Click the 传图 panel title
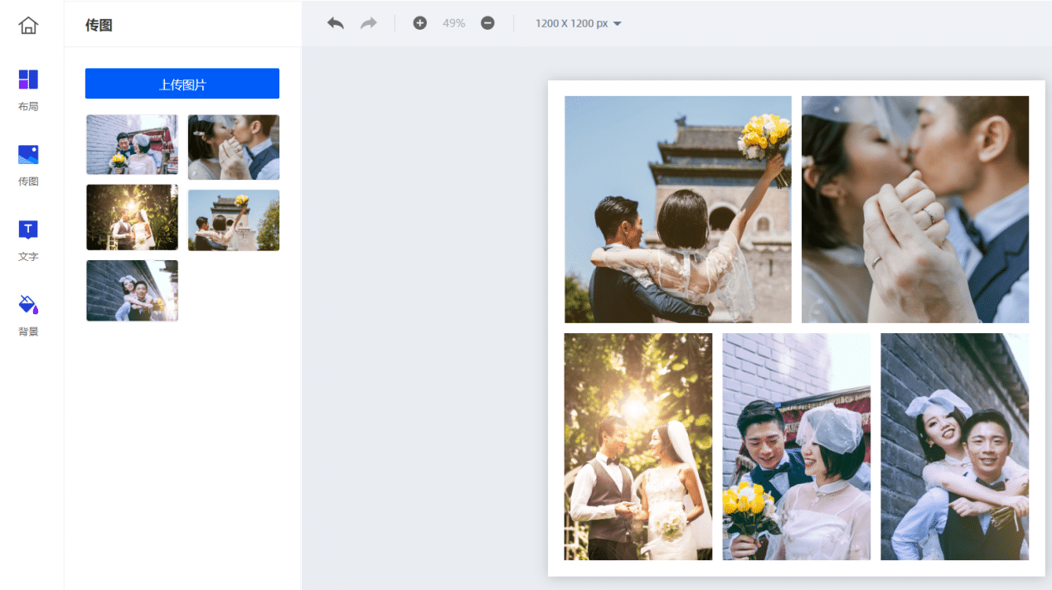Viewport: 1052px width, 590px height. tap(99, 25)
